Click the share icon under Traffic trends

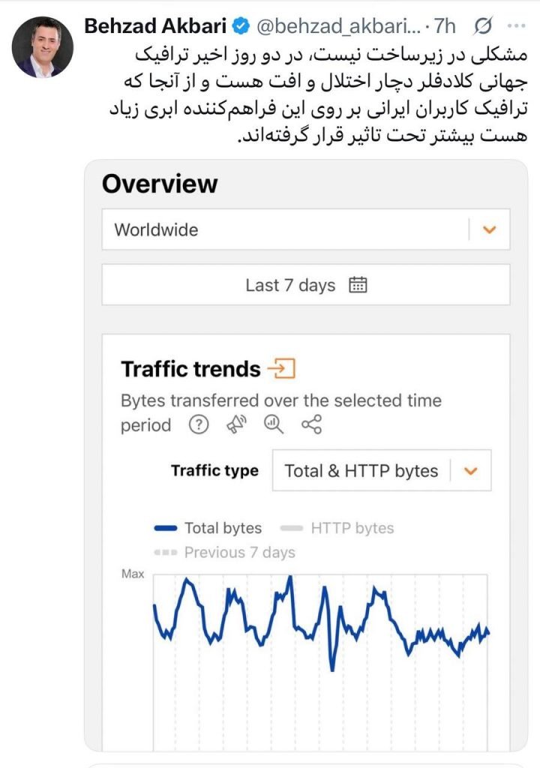click(311, 425)
